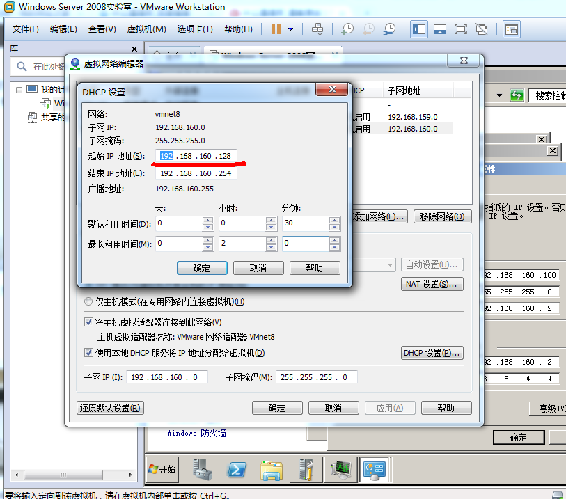Viewport: 566px width, 499px height.
Task: Toggle the thumbnail bar view icon
Action: [x=440, y=29]
